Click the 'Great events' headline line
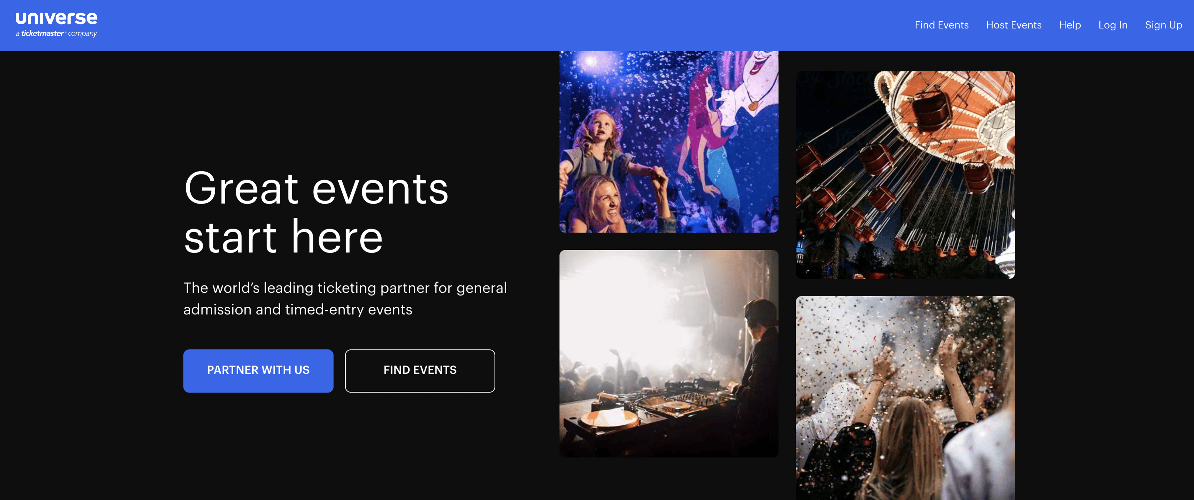 tap(316, 189)
